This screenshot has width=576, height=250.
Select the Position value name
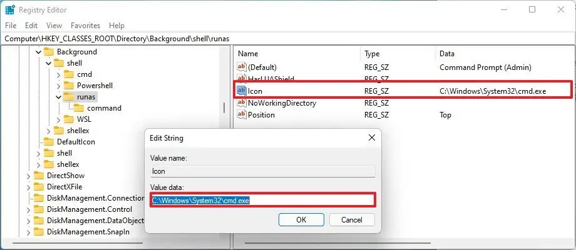click(x=261, y=115)
